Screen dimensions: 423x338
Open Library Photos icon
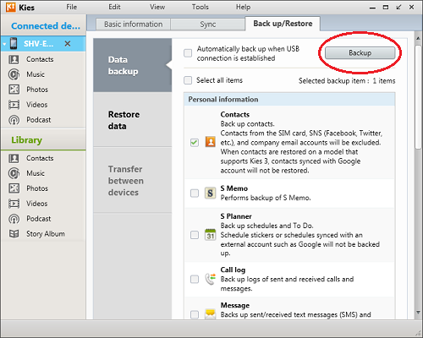click(14, 188)
